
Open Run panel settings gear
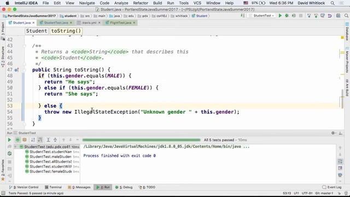[333, 133]
